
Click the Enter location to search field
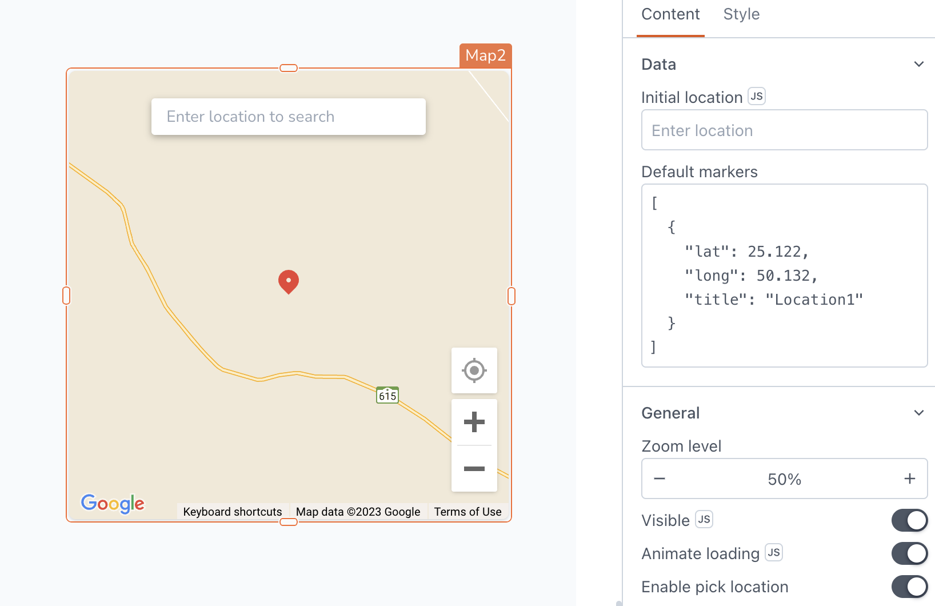288,117
